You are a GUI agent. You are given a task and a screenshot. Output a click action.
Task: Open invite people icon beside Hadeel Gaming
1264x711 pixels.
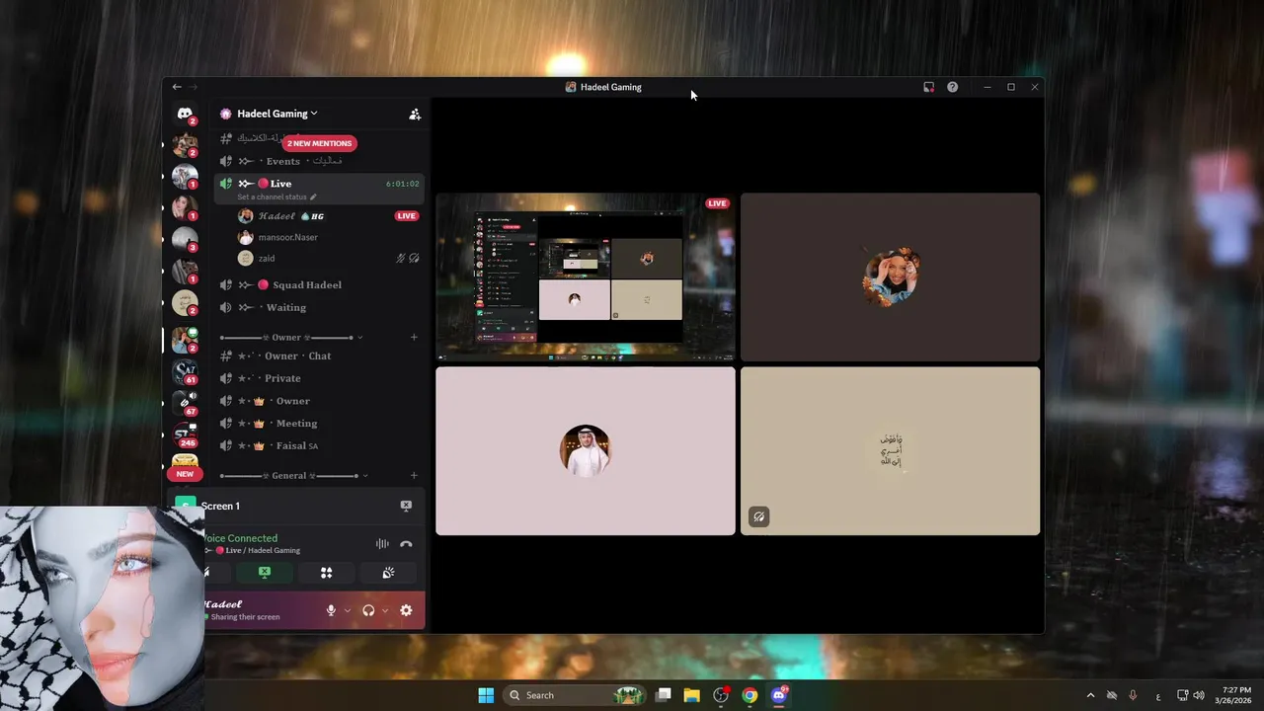click(415, 115)
